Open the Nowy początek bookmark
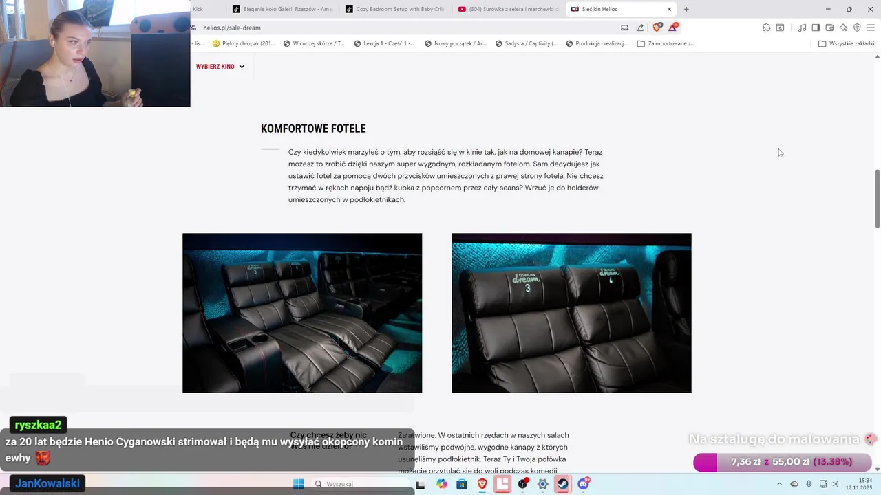 455,43
